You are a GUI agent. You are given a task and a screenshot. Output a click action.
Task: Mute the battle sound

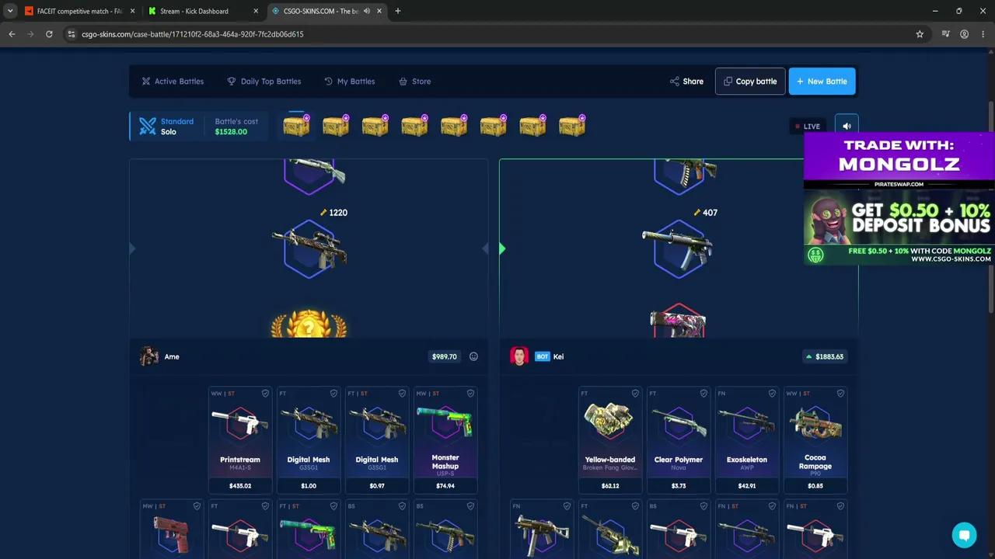coord(847,126)
